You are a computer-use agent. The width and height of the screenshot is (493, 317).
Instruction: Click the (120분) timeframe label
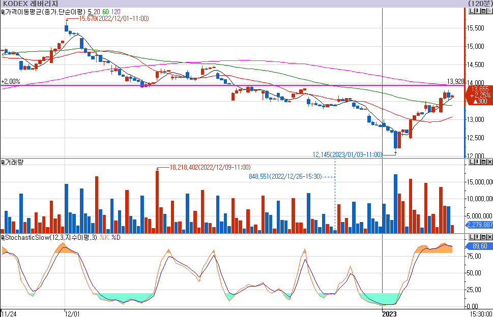click(x=480, y=4)
